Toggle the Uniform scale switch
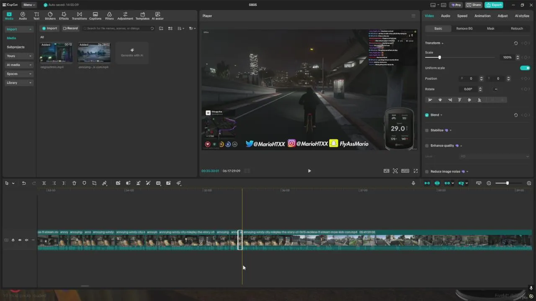This screenshot has height=301, width=536. 525,68
